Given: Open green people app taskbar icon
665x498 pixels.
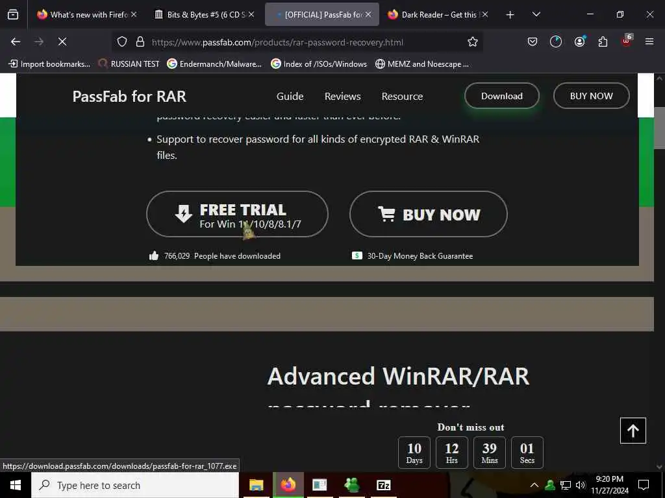Looking at the screenshot, I should tap(351, 485).
